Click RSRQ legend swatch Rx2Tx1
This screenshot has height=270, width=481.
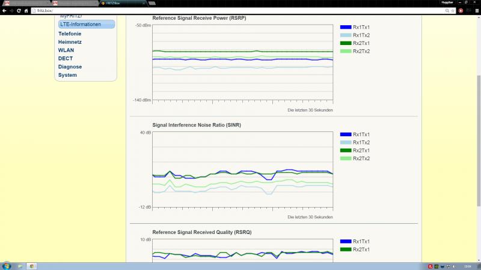click(346, 250)
